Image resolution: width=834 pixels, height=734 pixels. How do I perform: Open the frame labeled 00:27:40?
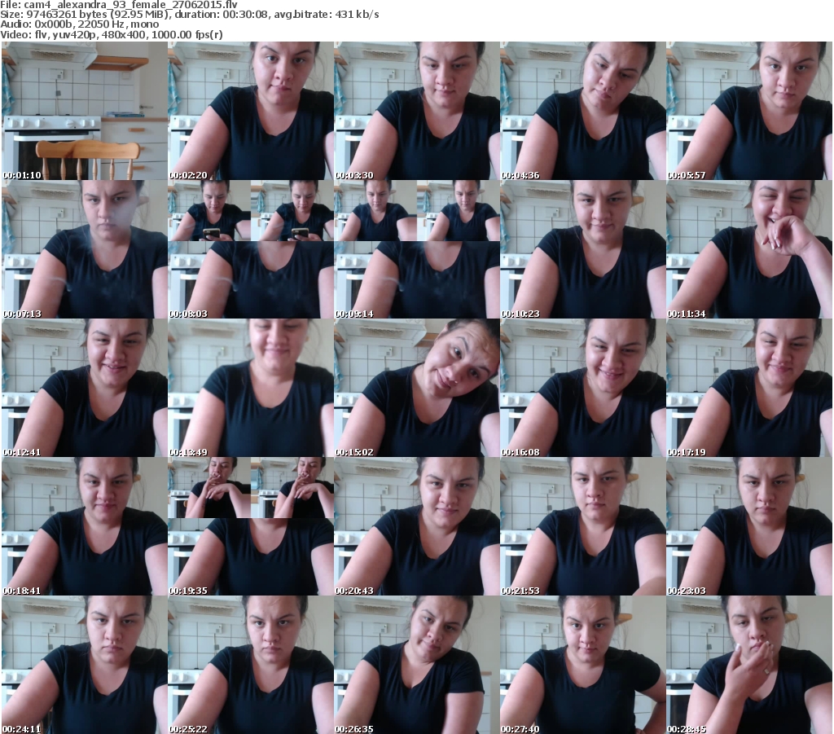(x=583, y=664)
